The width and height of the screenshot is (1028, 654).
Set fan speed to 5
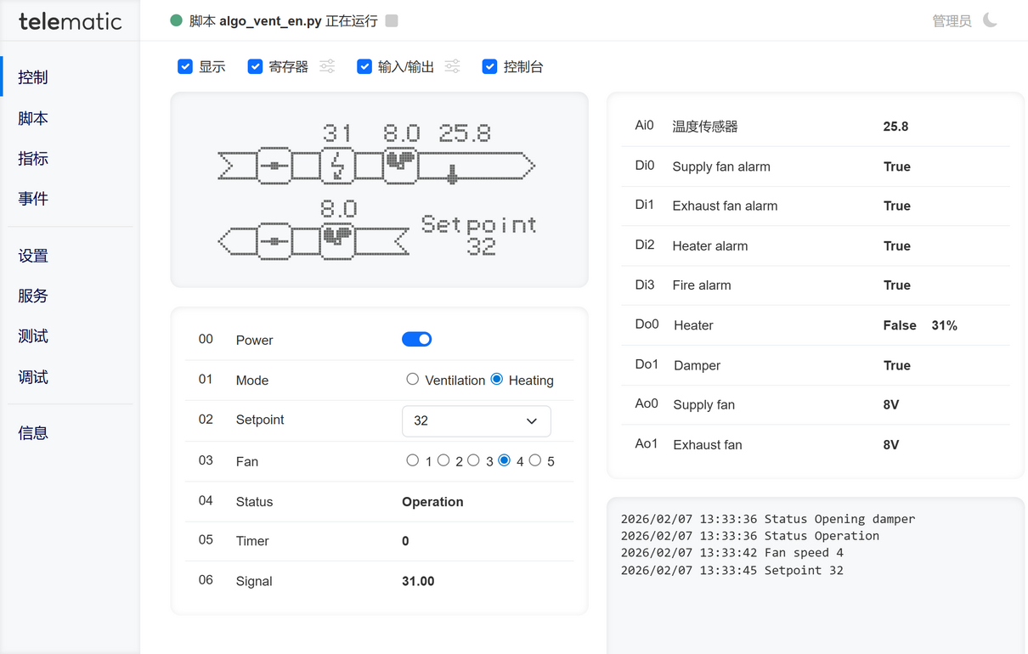click(535, 460)
